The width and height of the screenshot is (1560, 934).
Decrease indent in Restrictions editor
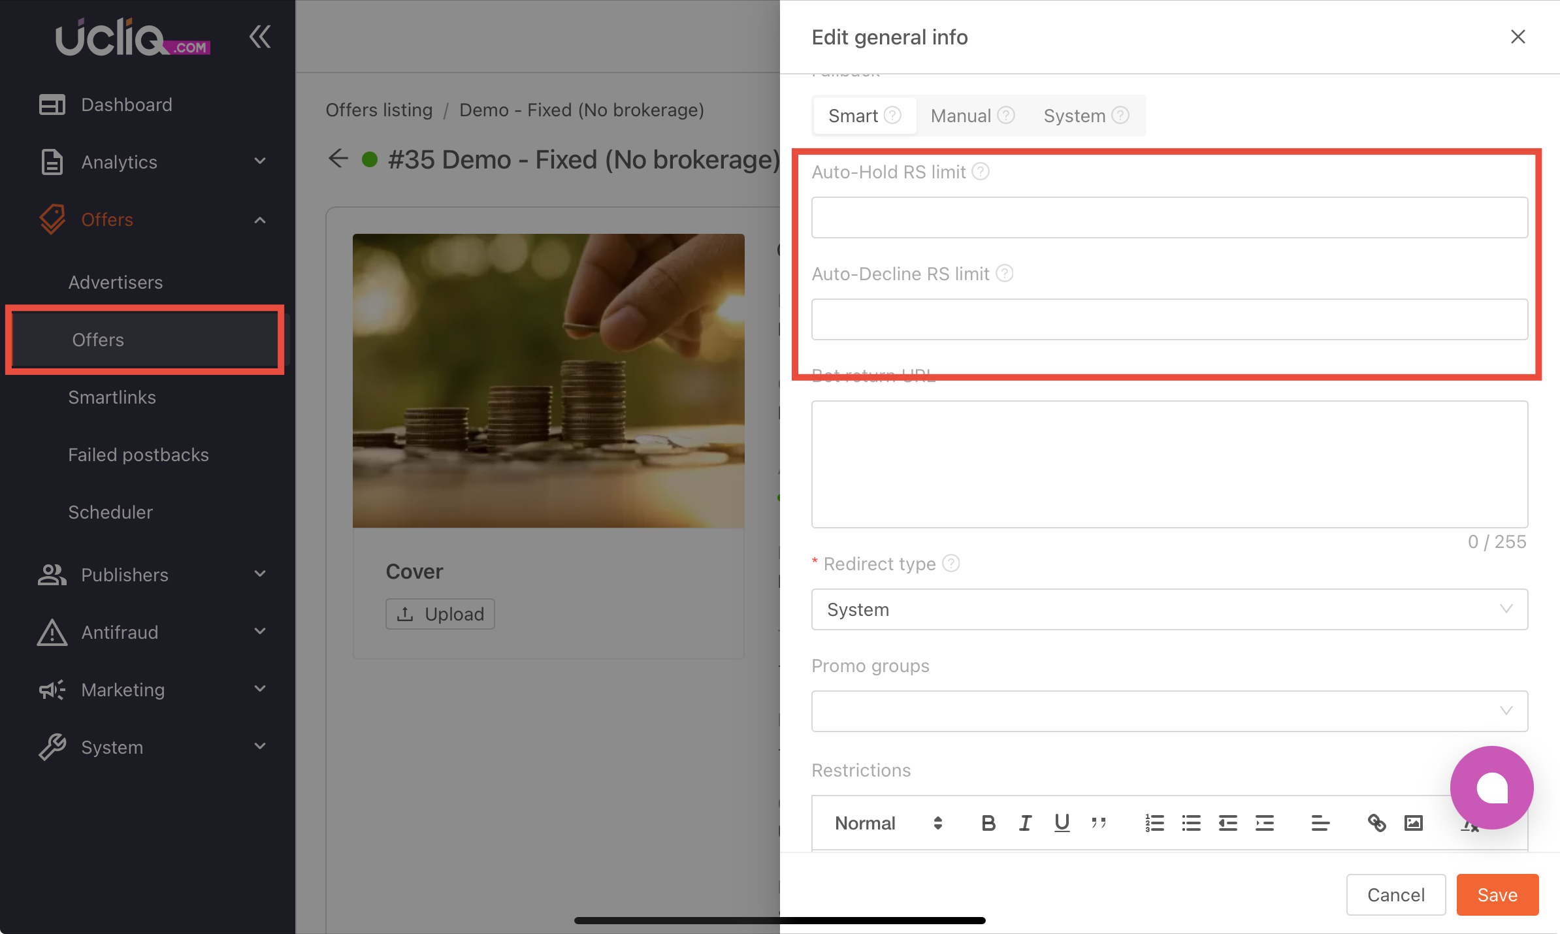1227,823
